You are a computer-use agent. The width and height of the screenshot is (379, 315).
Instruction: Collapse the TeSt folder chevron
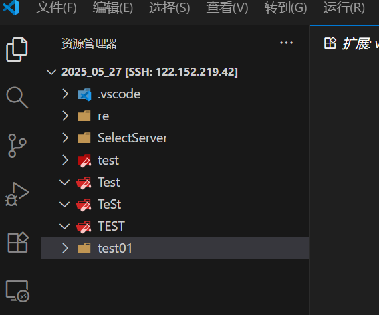coord(65,204)
